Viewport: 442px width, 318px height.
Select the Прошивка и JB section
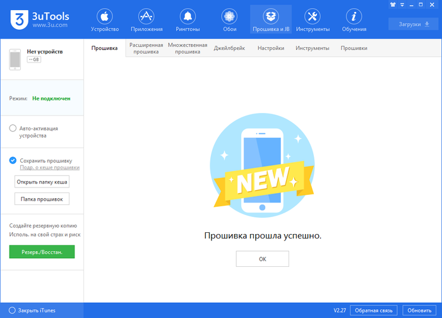coord(271,20)
